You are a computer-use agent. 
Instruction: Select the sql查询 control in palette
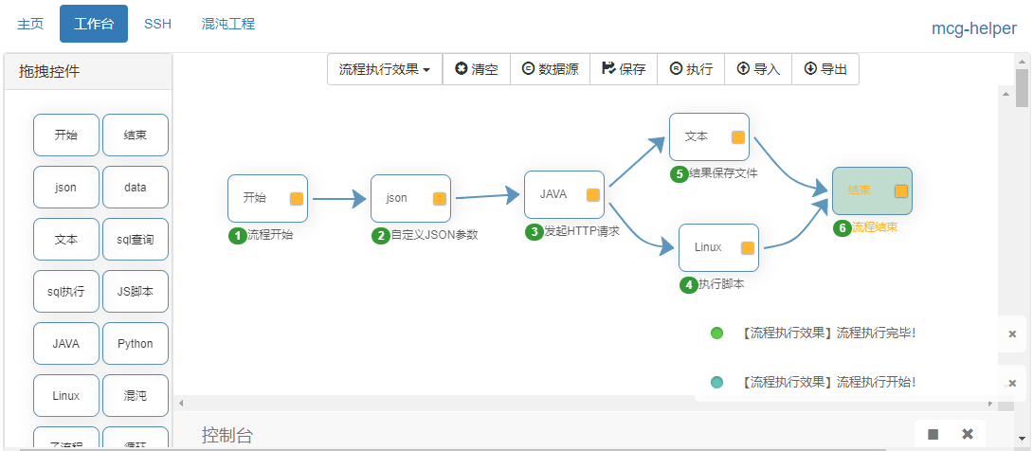pyautogui.click(x=136, y=240)
